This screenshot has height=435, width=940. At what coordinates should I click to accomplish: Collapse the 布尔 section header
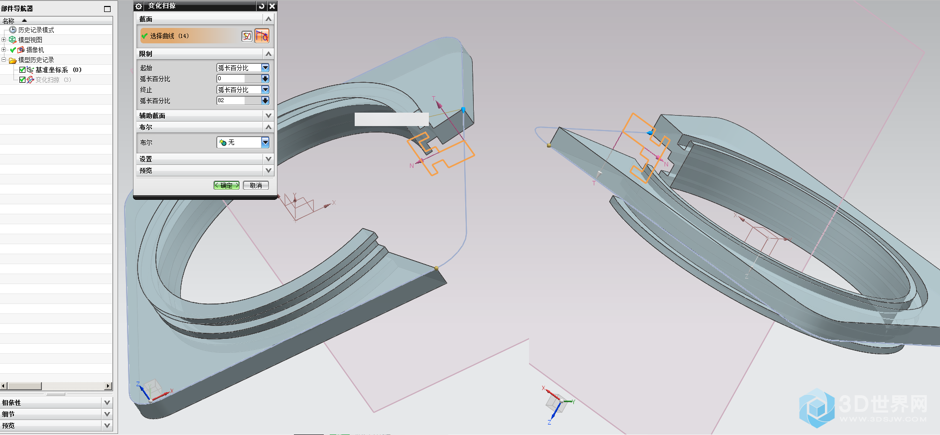269,127
